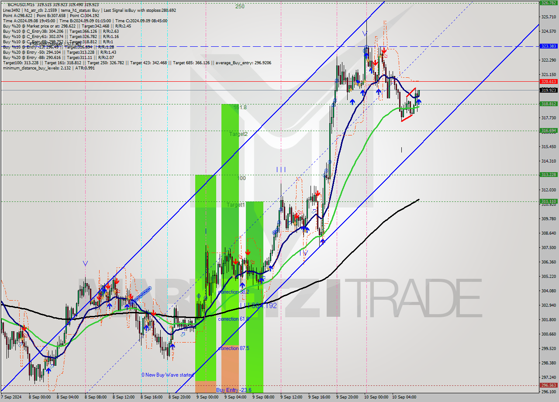559x402 pixels.
Task: Click '0 New Buy Wave started' label
Action: coord(169,375)
